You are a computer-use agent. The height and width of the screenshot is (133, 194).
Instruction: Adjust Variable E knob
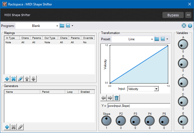point(183,120)
